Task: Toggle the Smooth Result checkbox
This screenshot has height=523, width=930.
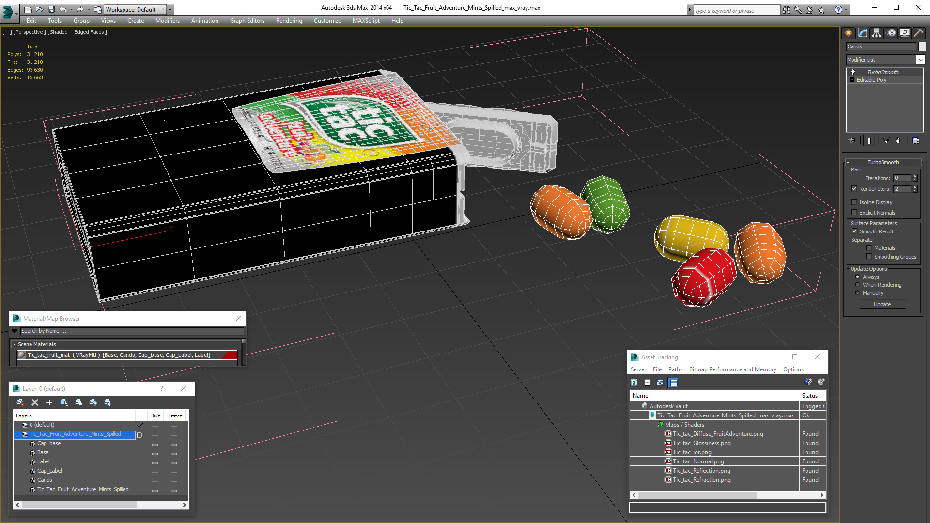Action: (854, 231)
